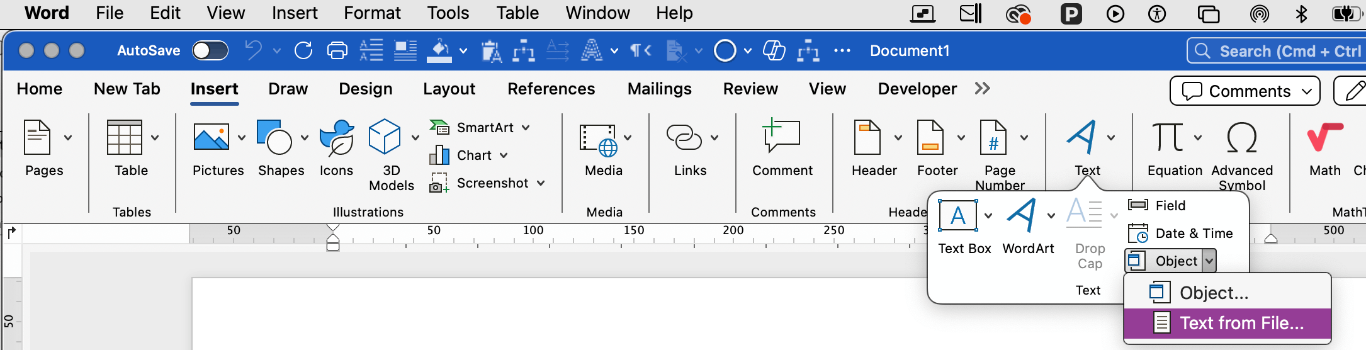Click the tab selector at the ruler's left end
This screenshot has height=350, width=1366.
click(11, 234)
